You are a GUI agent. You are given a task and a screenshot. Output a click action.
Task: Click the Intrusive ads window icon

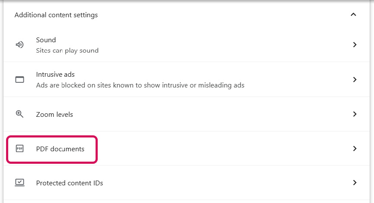pos(19,79)
